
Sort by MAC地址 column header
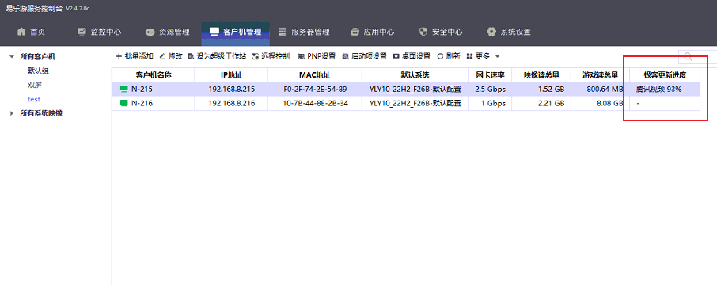coord(315,75)
